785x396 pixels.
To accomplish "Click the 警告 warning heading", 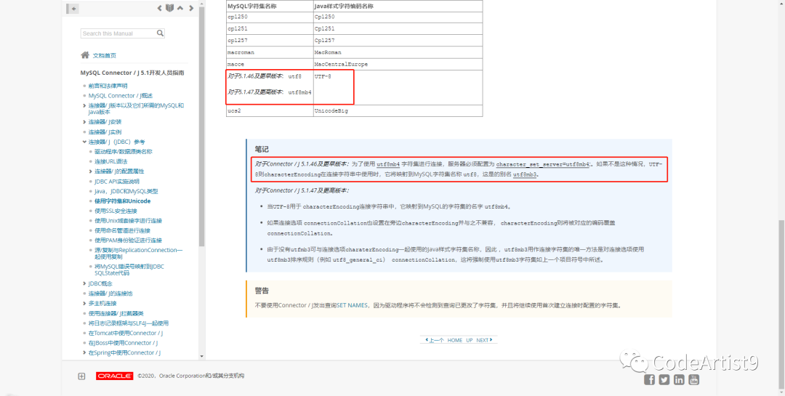I will tap(262, 291).
